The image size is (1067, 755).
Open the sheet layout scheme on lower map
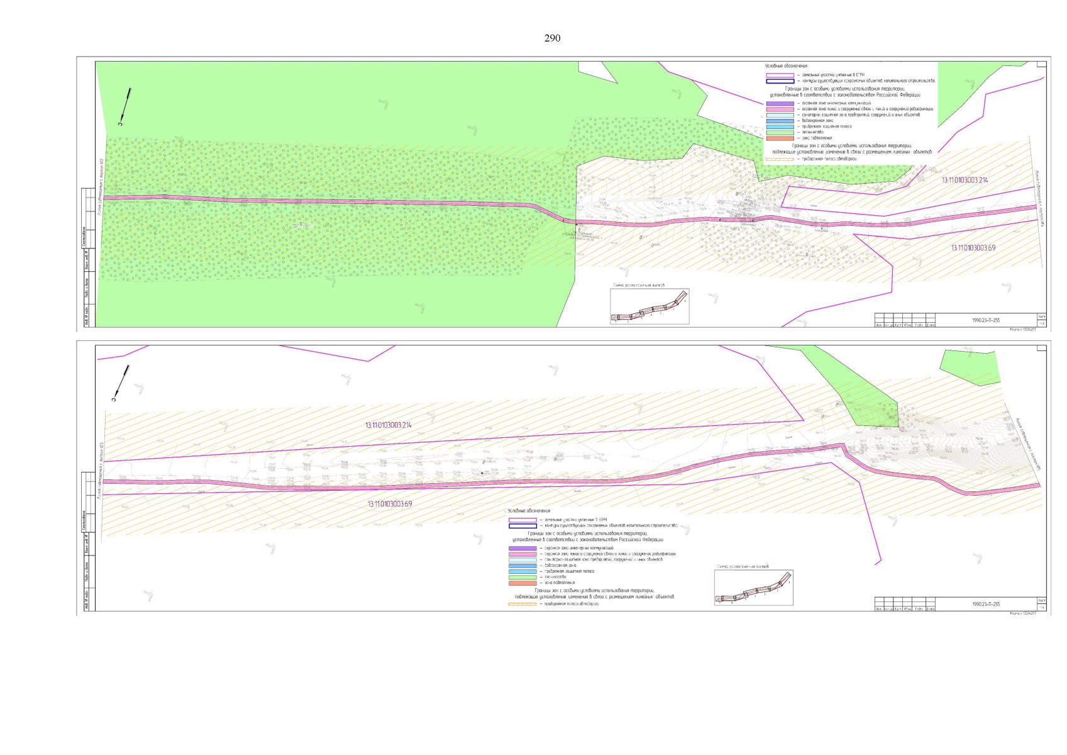(x=753, y=588)
